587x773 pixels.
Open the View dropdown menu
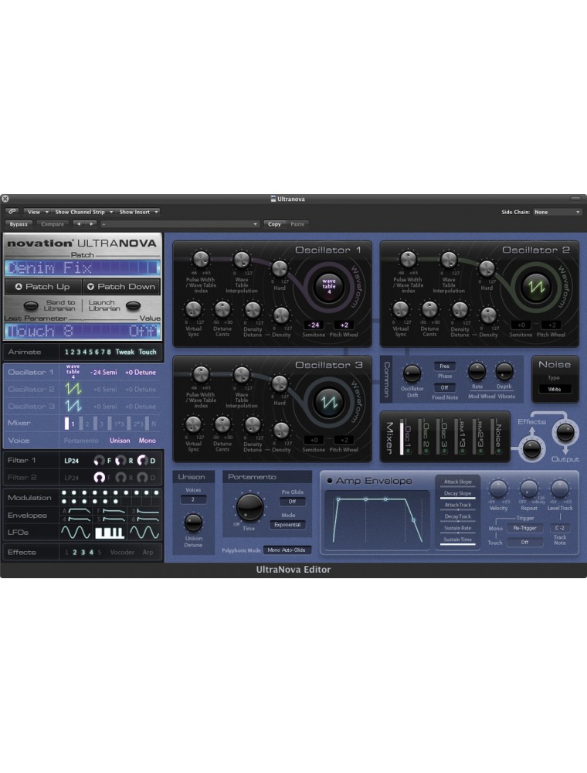36,212
